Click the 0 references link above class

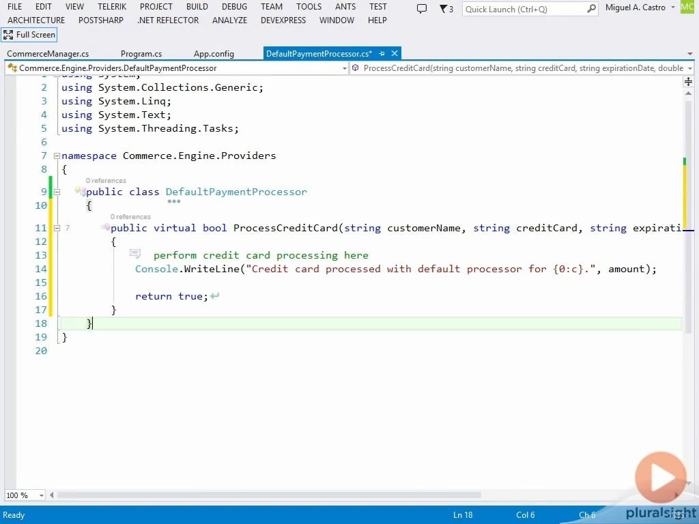coord(106,180)
